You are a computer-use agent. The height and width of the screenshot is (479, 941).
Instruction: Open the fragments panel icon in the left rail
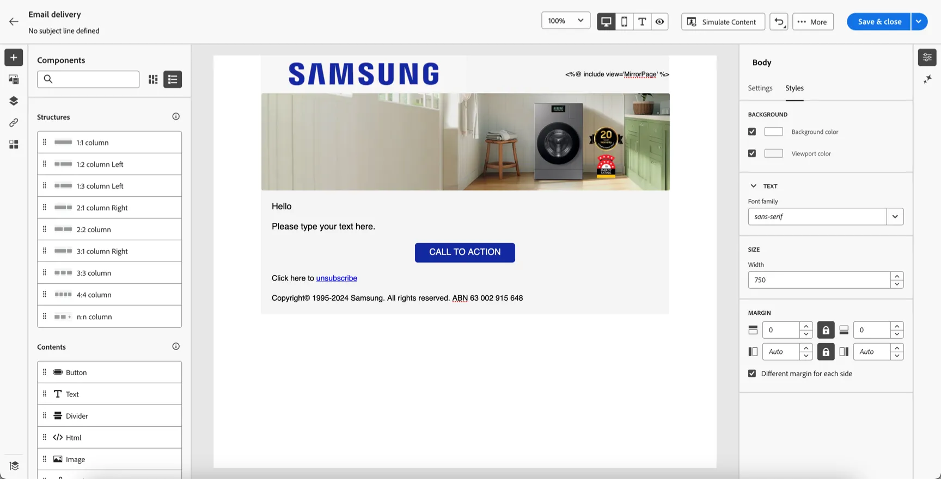coord(14,79)
